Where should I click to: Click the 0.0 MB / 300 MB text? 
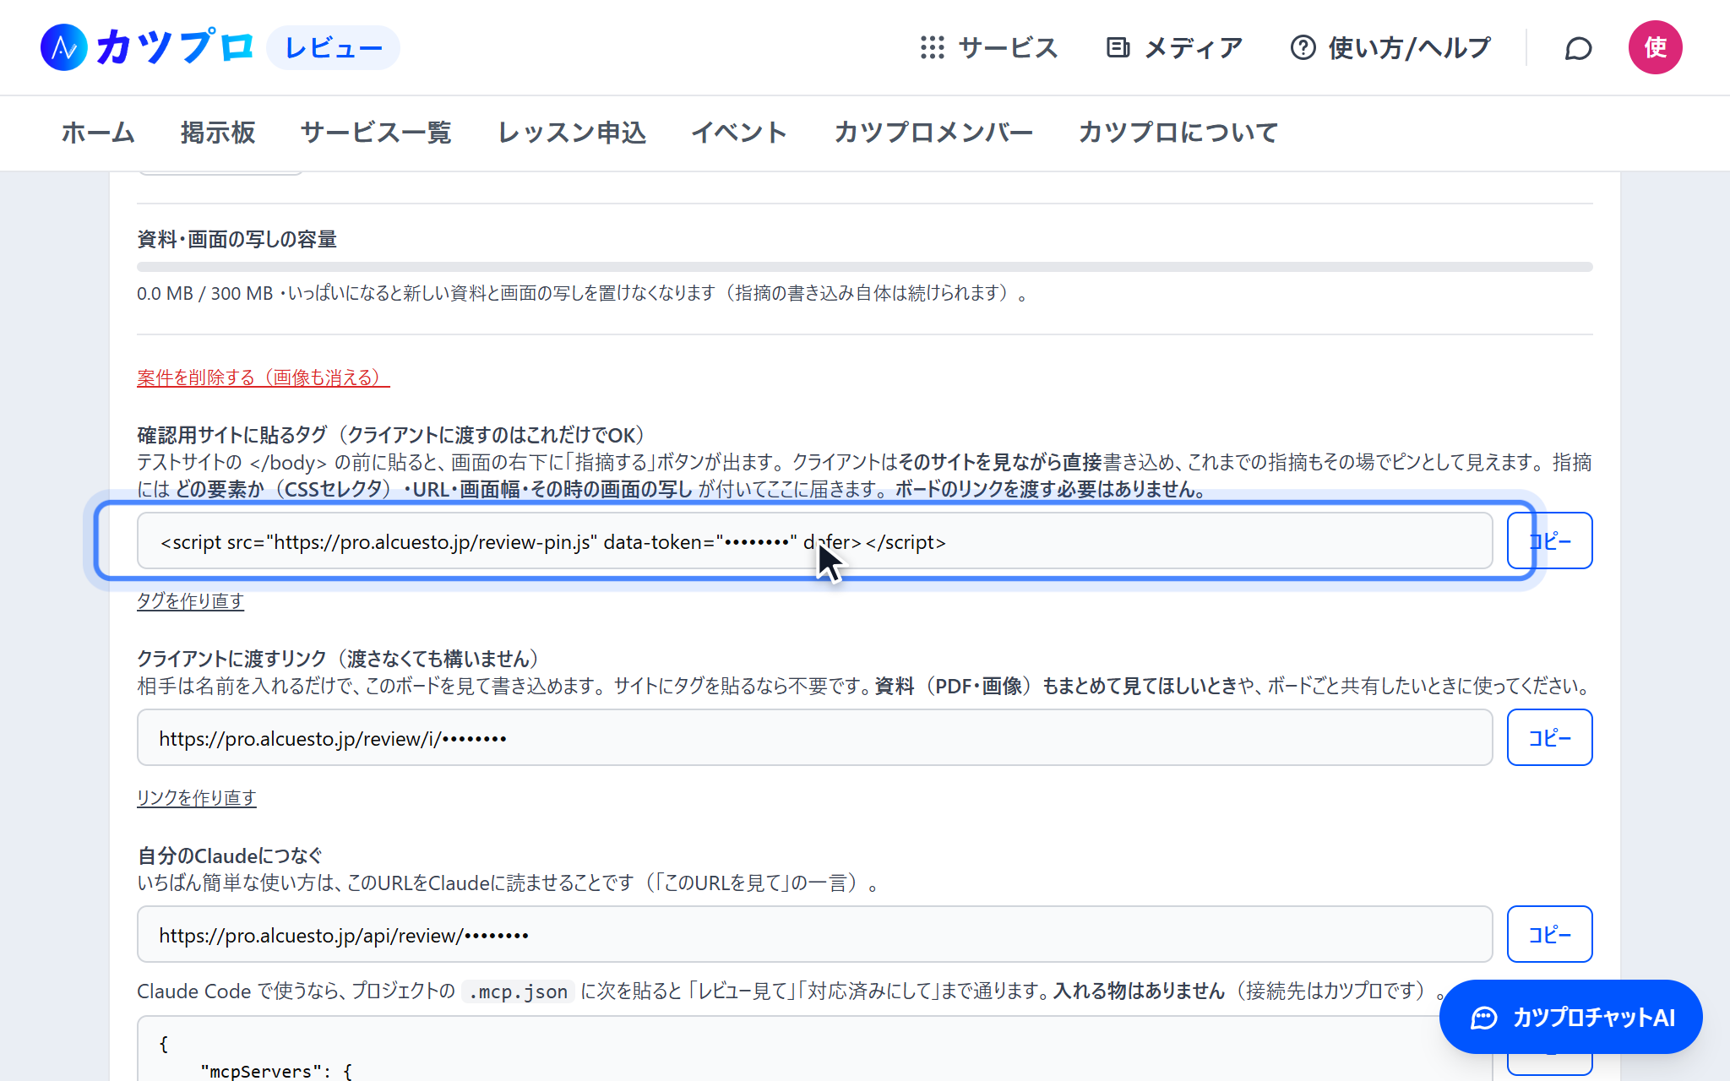click(204, 294)
